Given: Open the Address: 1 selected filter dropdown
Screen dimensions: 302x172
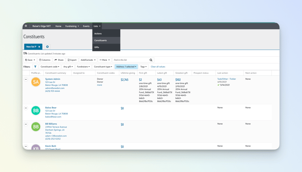Looking at the screenshot, I should click(126, 67).
